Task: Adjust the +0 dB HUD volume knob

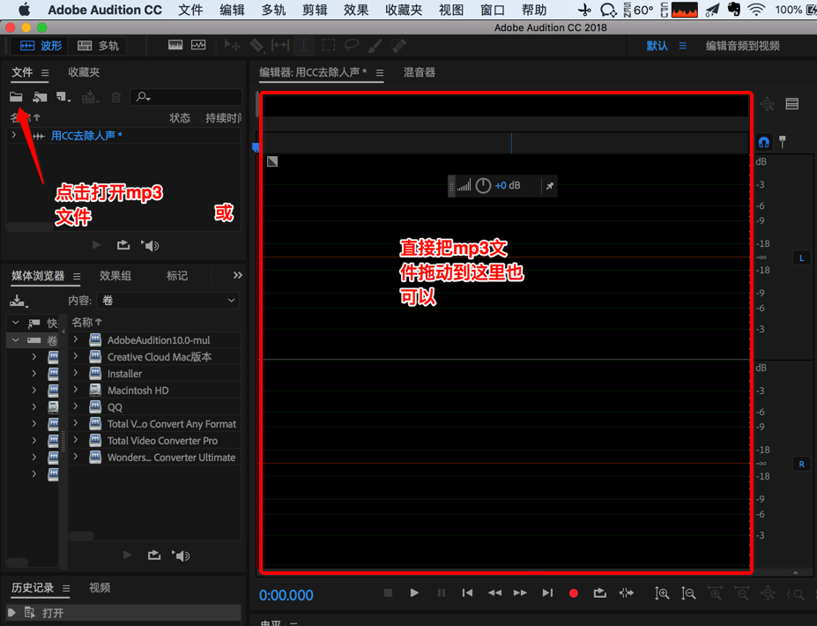Action: (x=483, y=185)
